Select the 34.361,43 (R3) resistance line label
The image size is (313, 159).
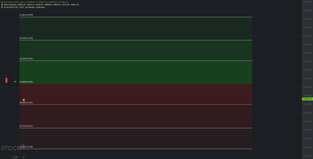point(26,15)
